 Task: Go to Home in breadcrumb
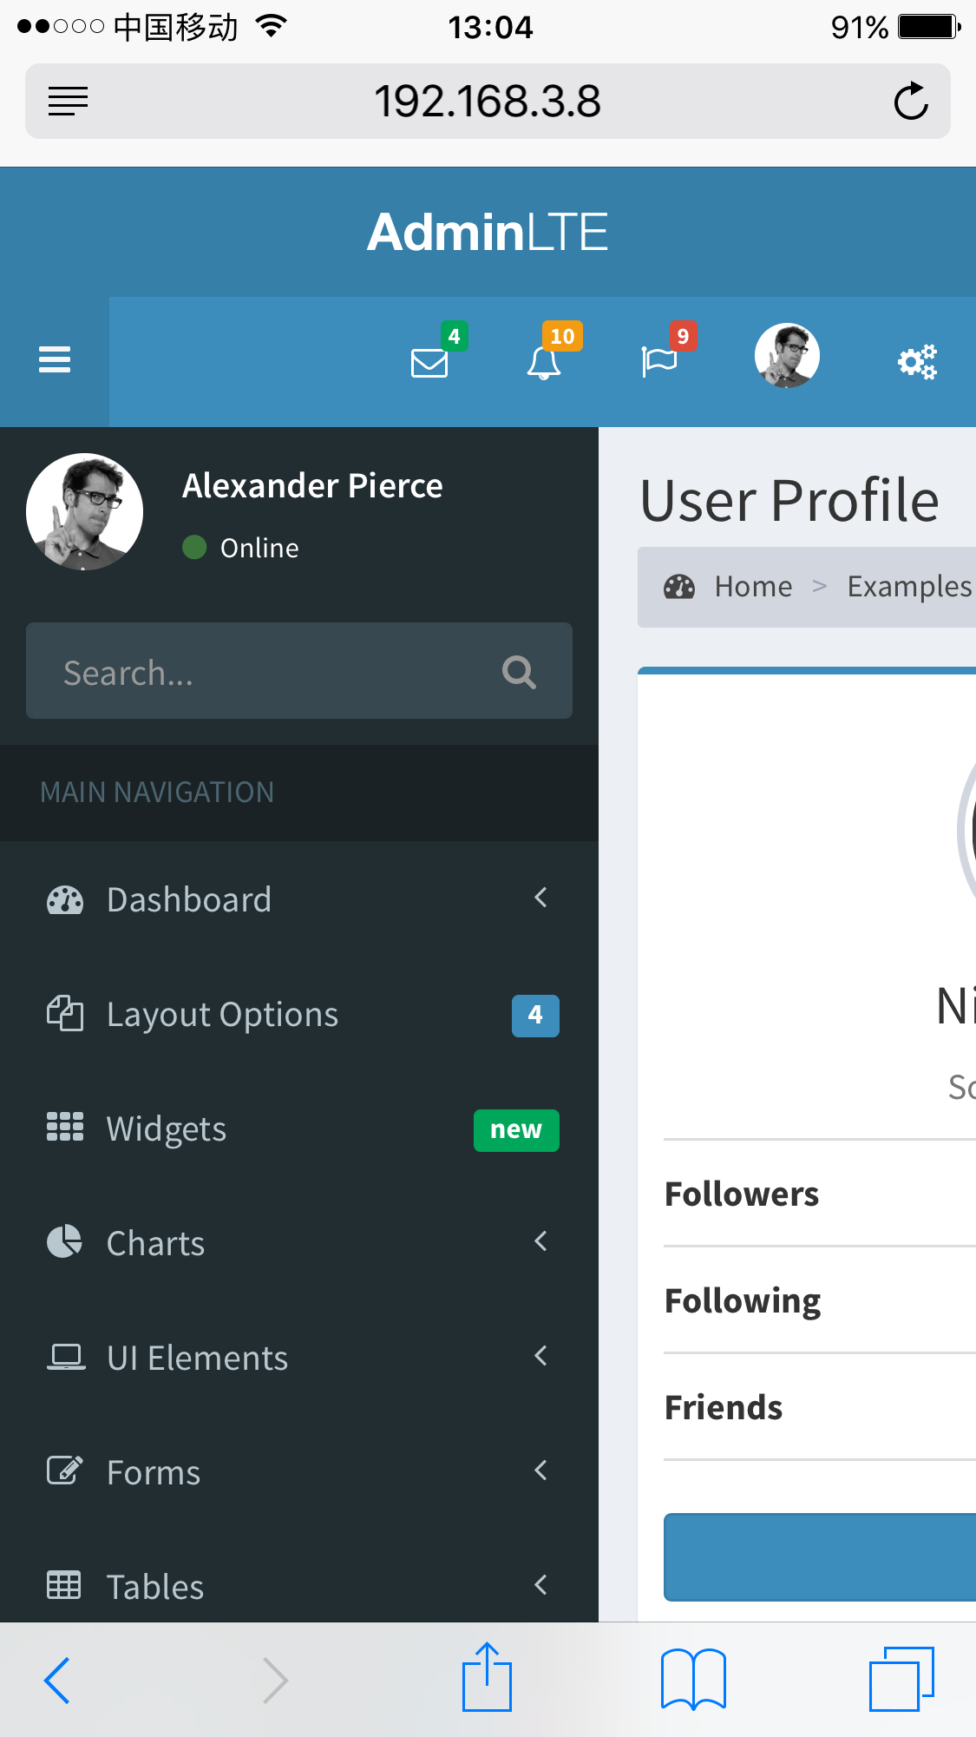click(753, 587)
